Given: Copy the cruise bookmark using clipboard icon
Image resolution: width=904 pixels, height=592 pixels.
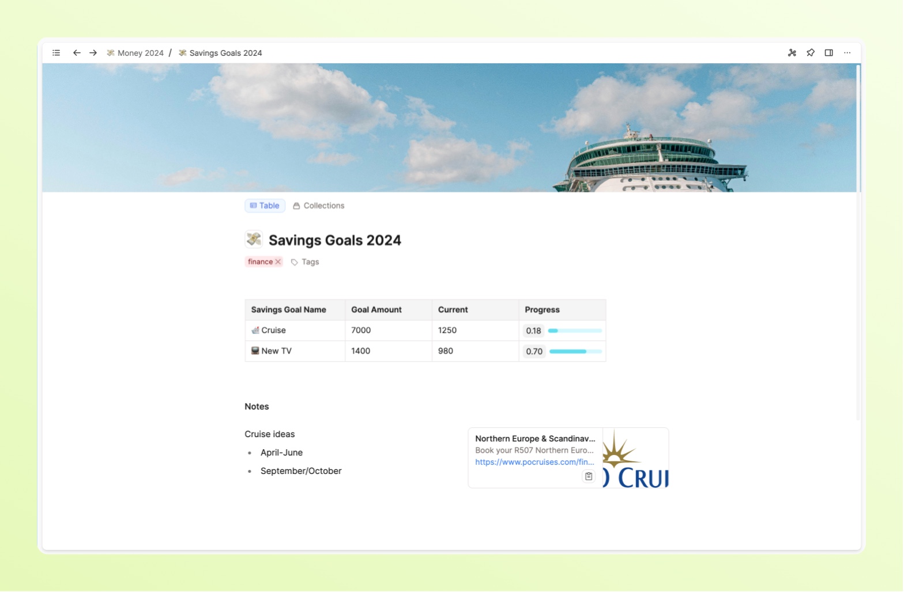Looking at the screenshot, I should point(588,476).
